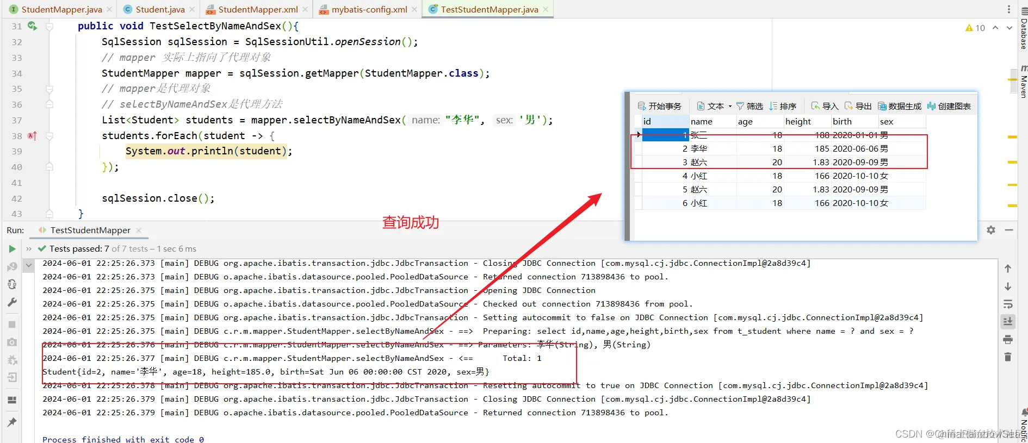Click 开始事务 in database toolbar
The width and height of the screenshot is (1028, 443).
(659, 106)
